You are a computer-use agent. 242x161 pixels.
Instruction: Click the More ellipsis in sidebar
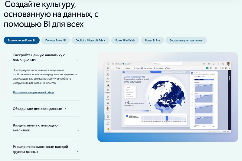(108, 123)
